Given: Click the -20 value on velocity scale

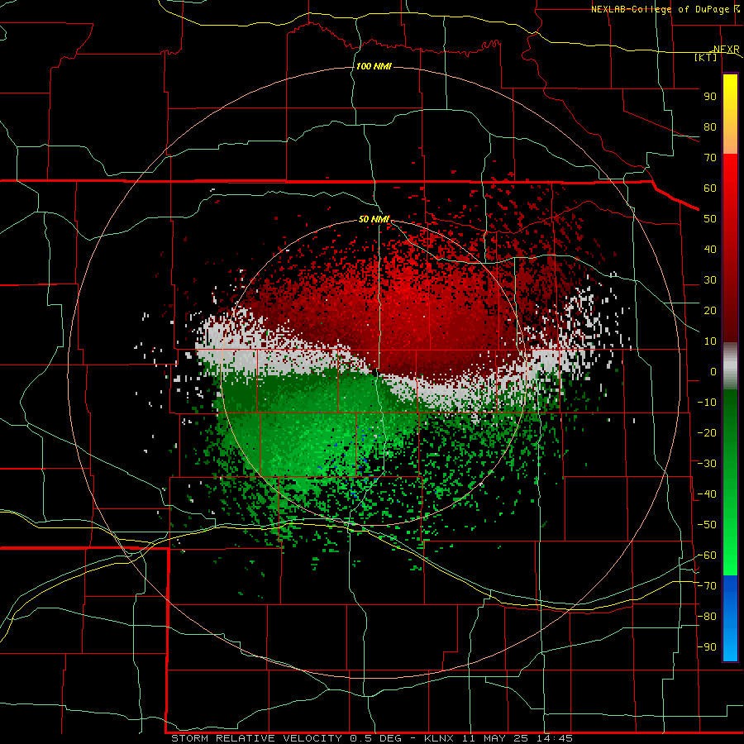Looking at the screenshot, I should point(707,432).
